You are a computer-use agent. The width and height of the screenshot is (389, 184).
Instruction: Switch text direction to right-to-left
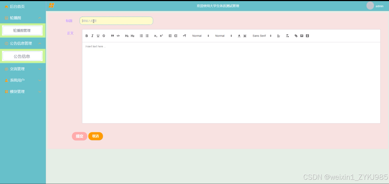185,36
